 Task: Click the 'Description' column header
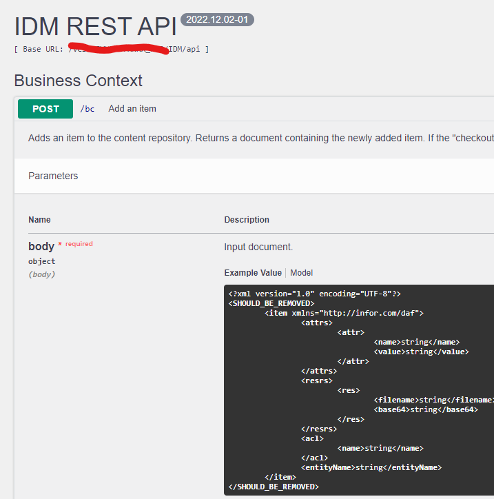pyautogui.click(x=247, y=220)
